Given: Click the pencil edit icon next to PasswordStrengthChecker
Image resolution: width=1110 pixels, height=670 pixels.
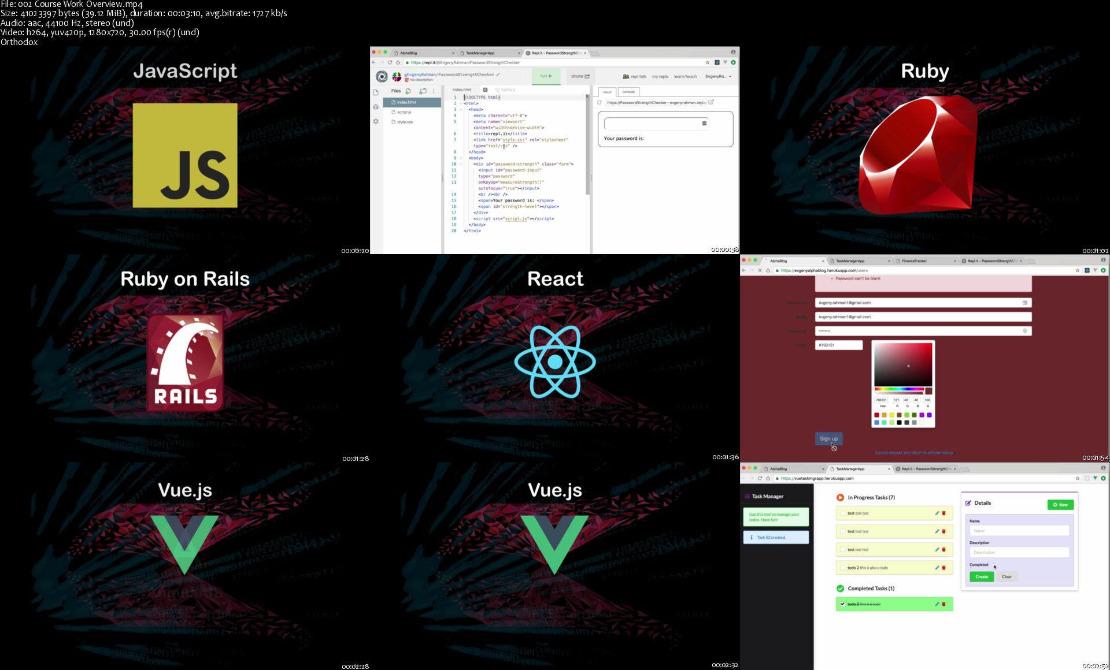Looking at the screenshot, I should (498, 75).
